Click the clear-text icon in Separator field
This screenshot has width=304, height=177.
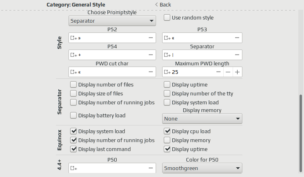[x=237, y=55]
